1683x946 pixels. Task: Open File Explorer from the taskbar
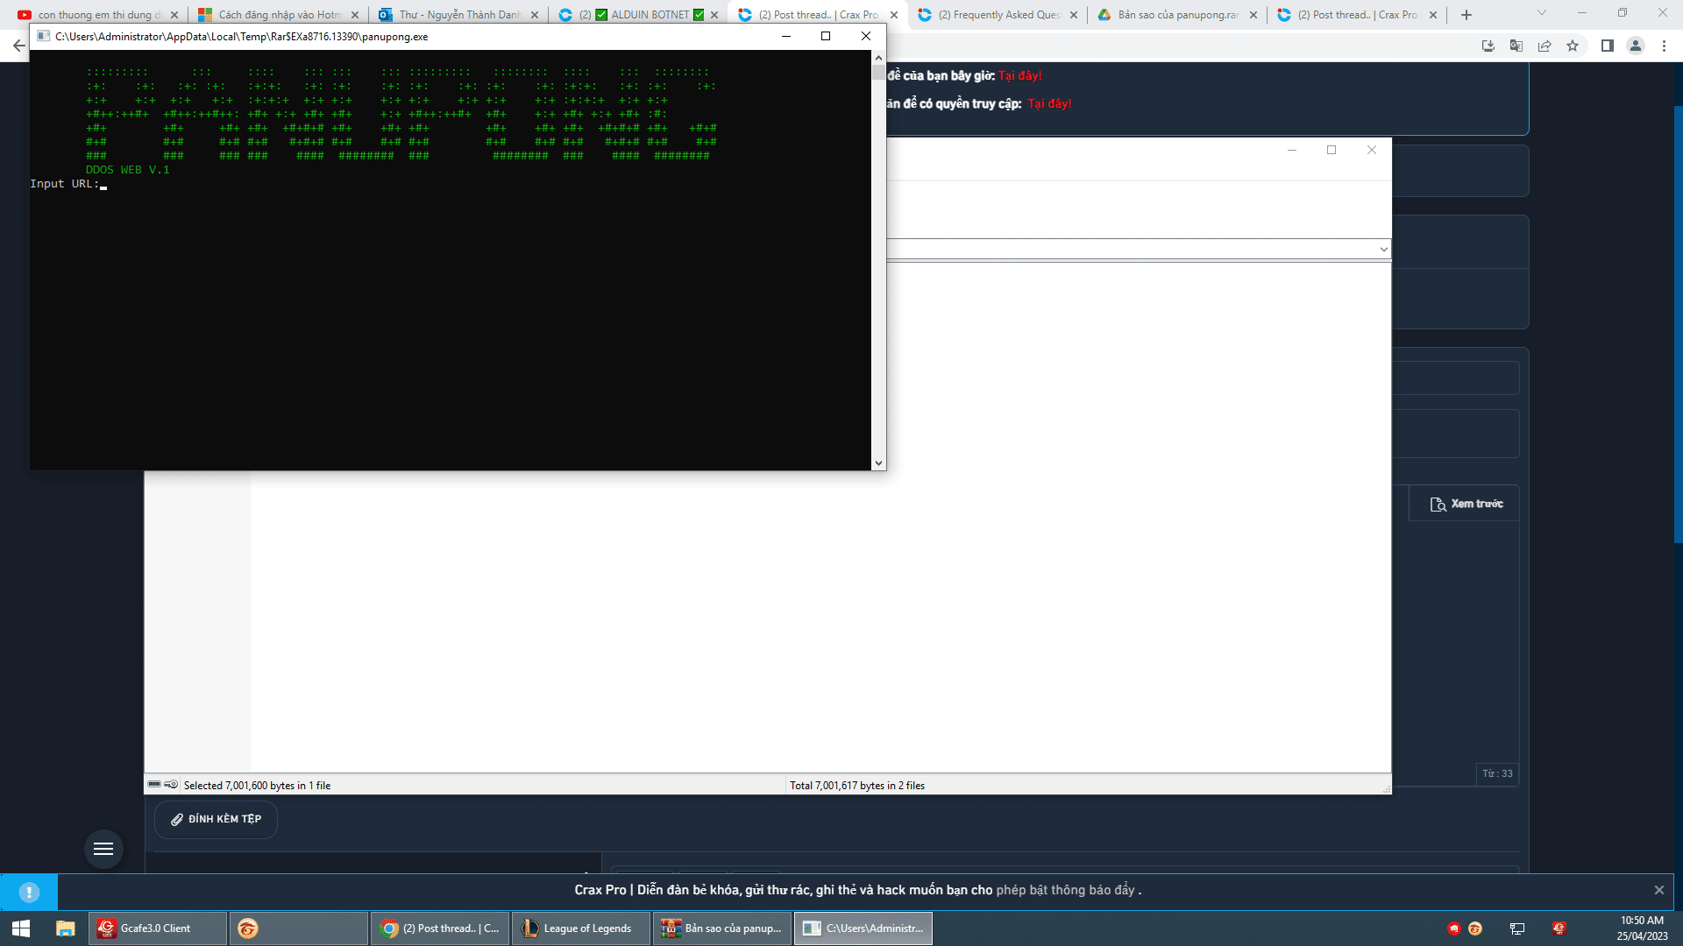coord(65,928)
